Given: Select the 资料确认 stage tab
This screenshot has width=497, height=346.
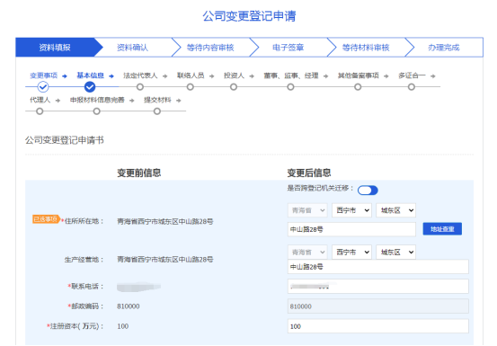Looking at the screenshot, I should click(132, 48).
